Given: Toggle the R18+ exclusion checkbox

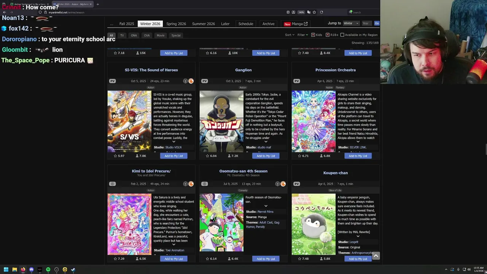Looking at the screenshot, I should pos(328,35).
